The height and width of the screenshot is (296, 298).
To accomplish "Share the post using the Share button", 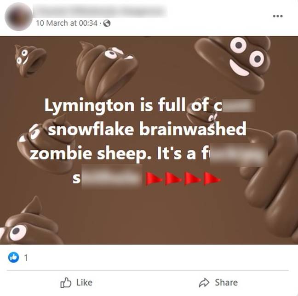I will pos(218,283).
